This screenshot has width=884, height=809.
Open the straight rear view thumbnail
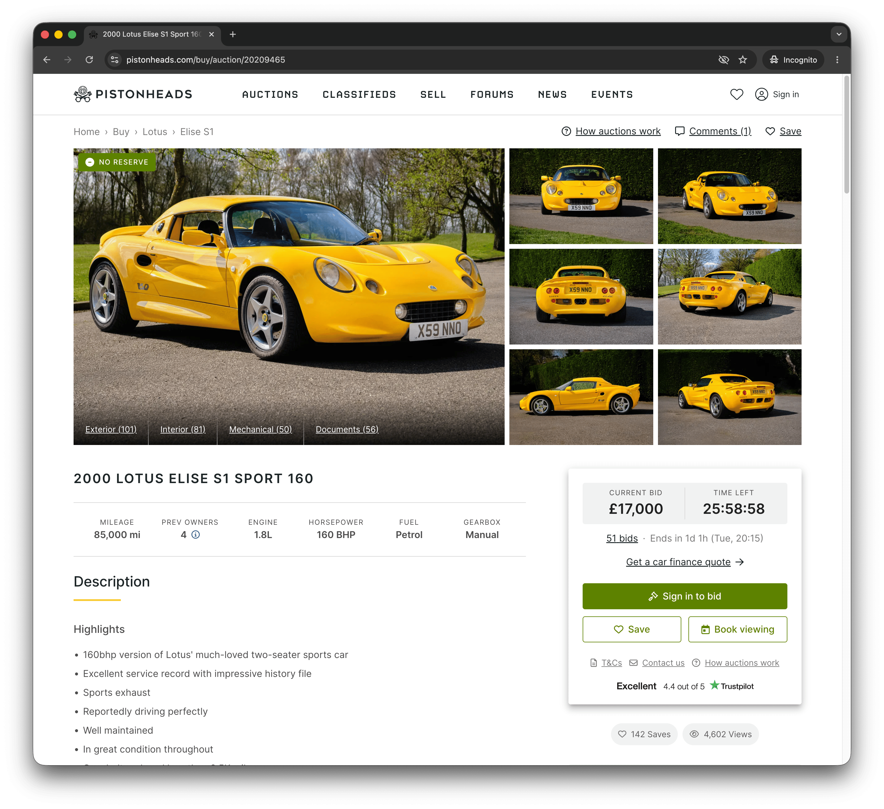(581, 296)
